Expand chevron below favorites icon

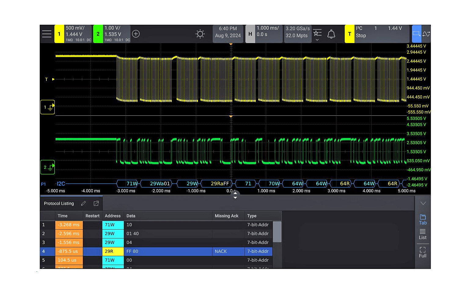point(317,40)
